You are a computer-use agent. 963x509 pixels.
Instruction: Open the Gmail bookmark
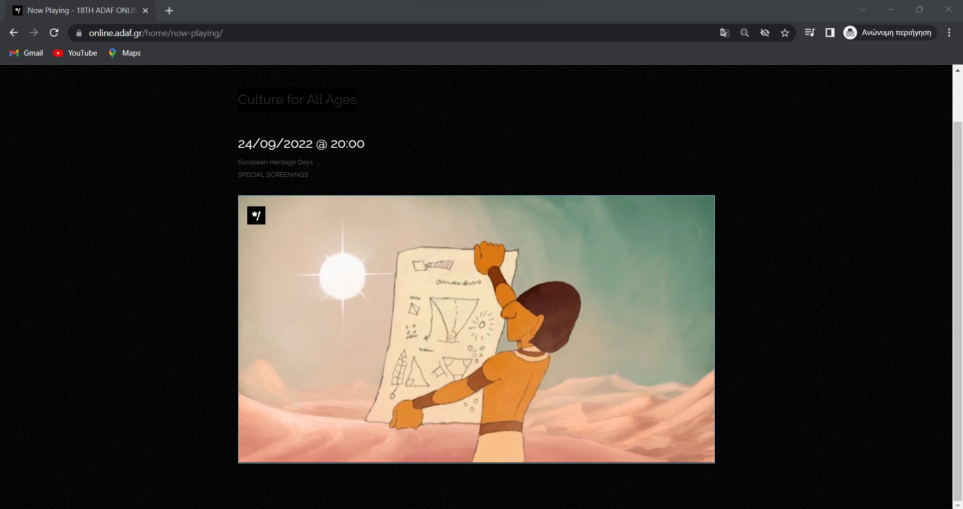[27, 53]
